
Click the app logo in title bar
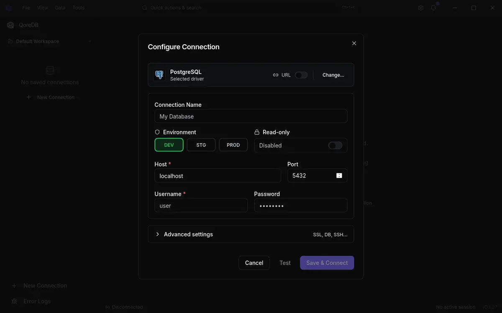pos(9,8)
